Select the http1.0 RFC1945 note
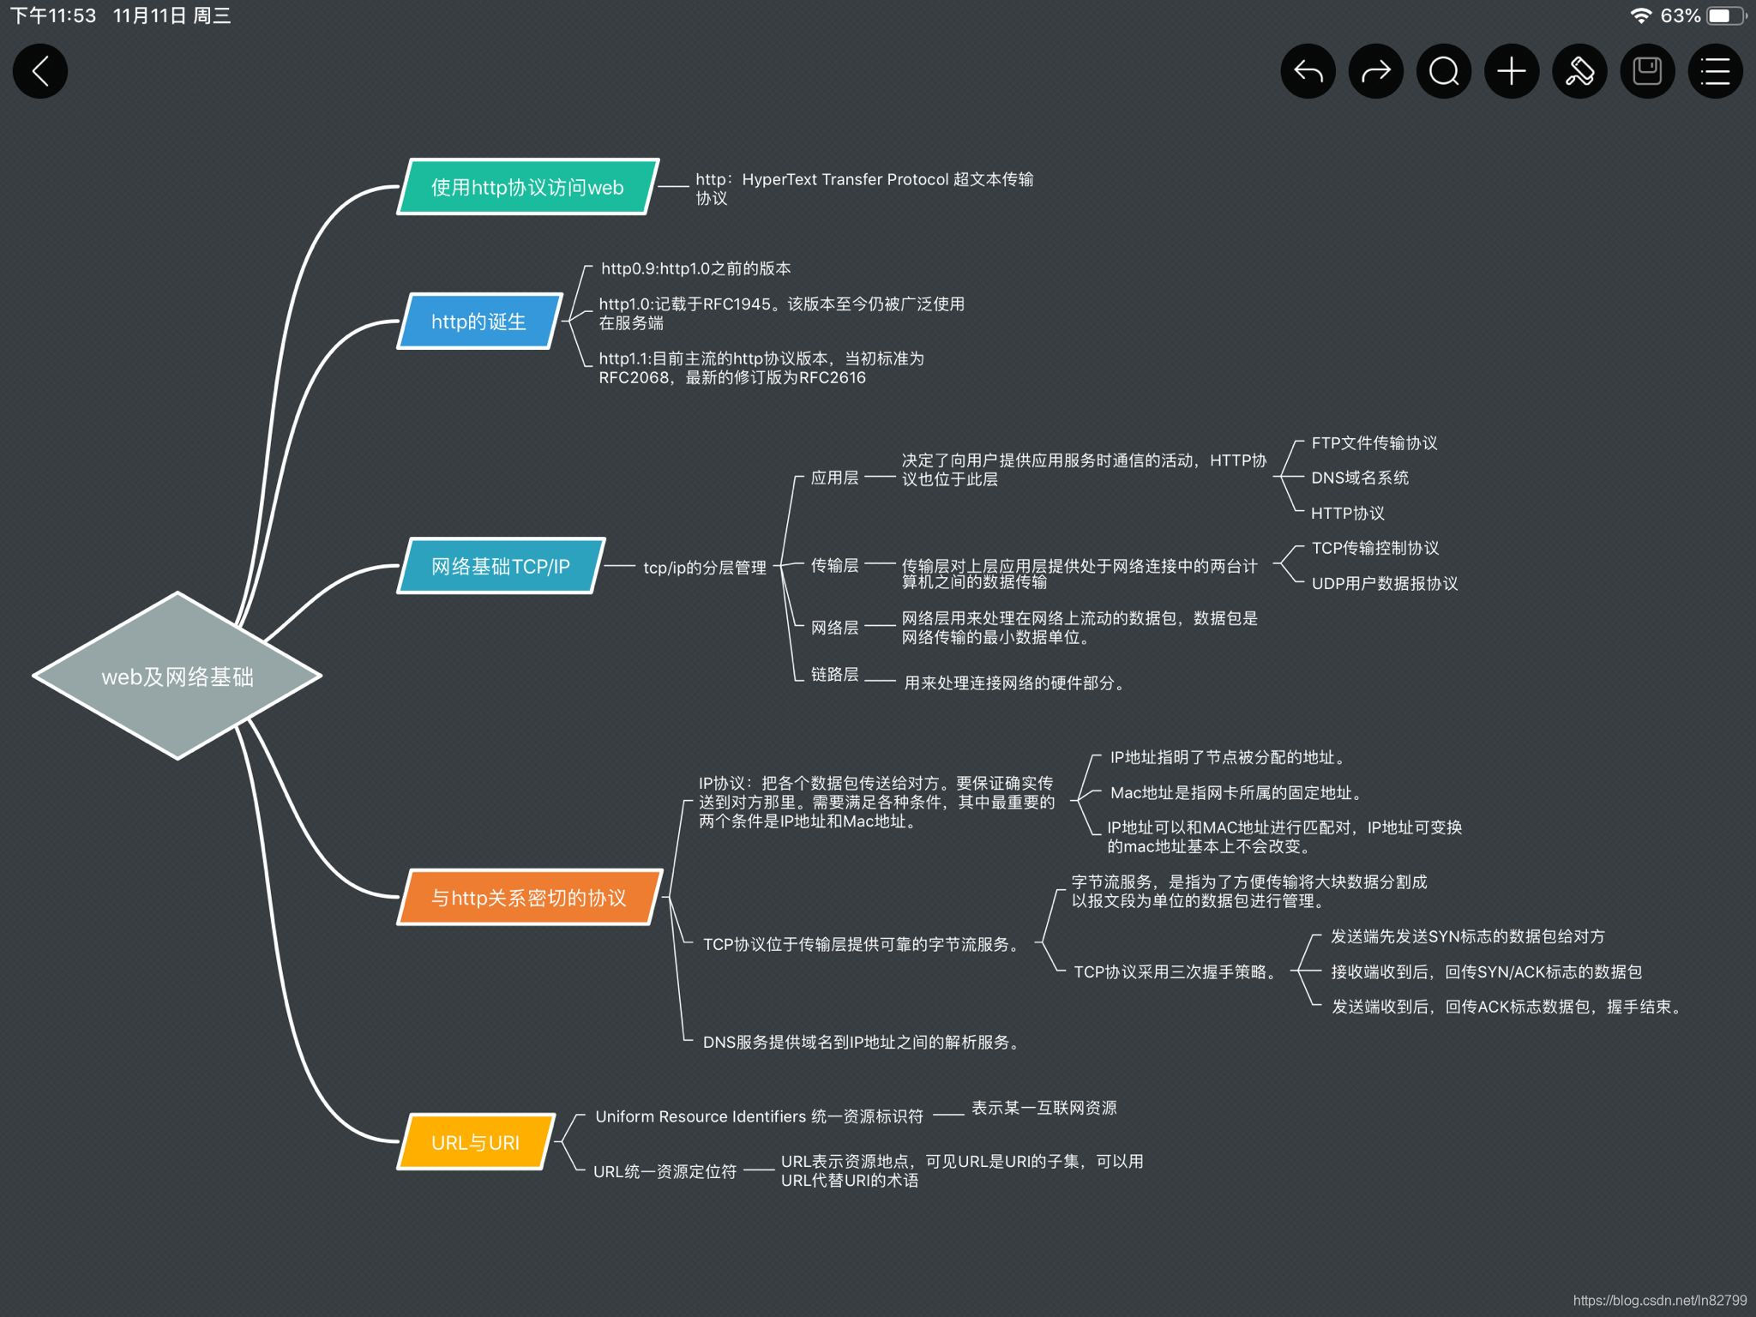The height and width of the screenshot is (1317, 1756). pos(782,313)
